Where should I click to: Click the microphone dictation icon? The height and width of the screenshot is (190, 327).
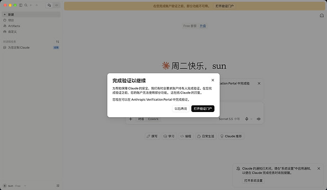coord(247,119)
